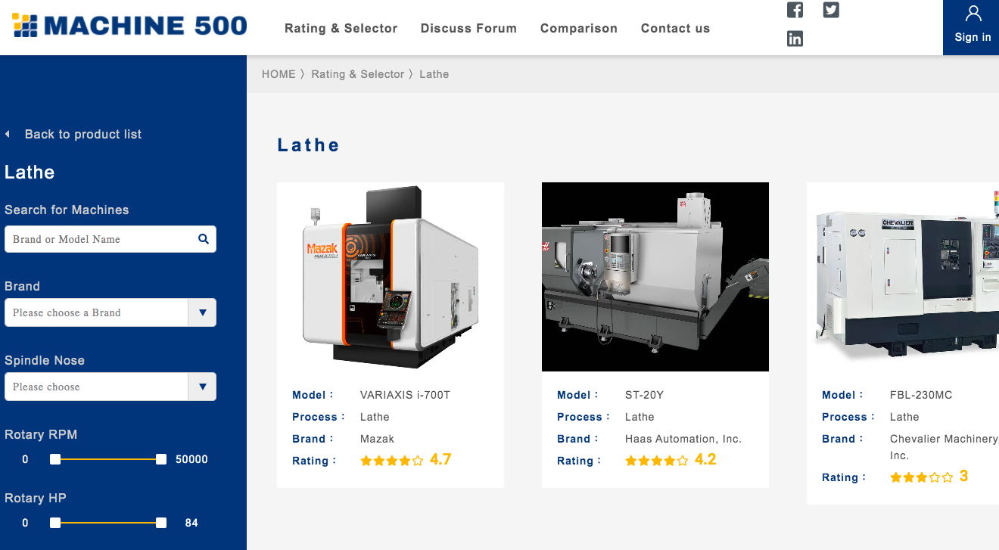
Task: Click the Rotary RPM maximum slider handle
Action: (x=161, y=459)
